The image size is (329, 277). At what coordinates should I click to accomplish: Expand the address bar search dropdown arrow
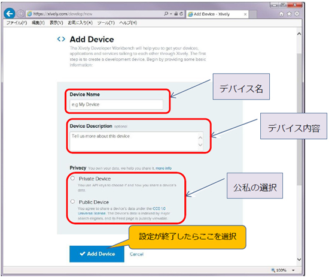tap(171, 14)
